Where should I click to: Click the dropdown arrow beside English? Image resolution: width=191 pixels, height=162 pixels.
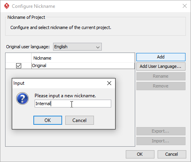point(98,47)
